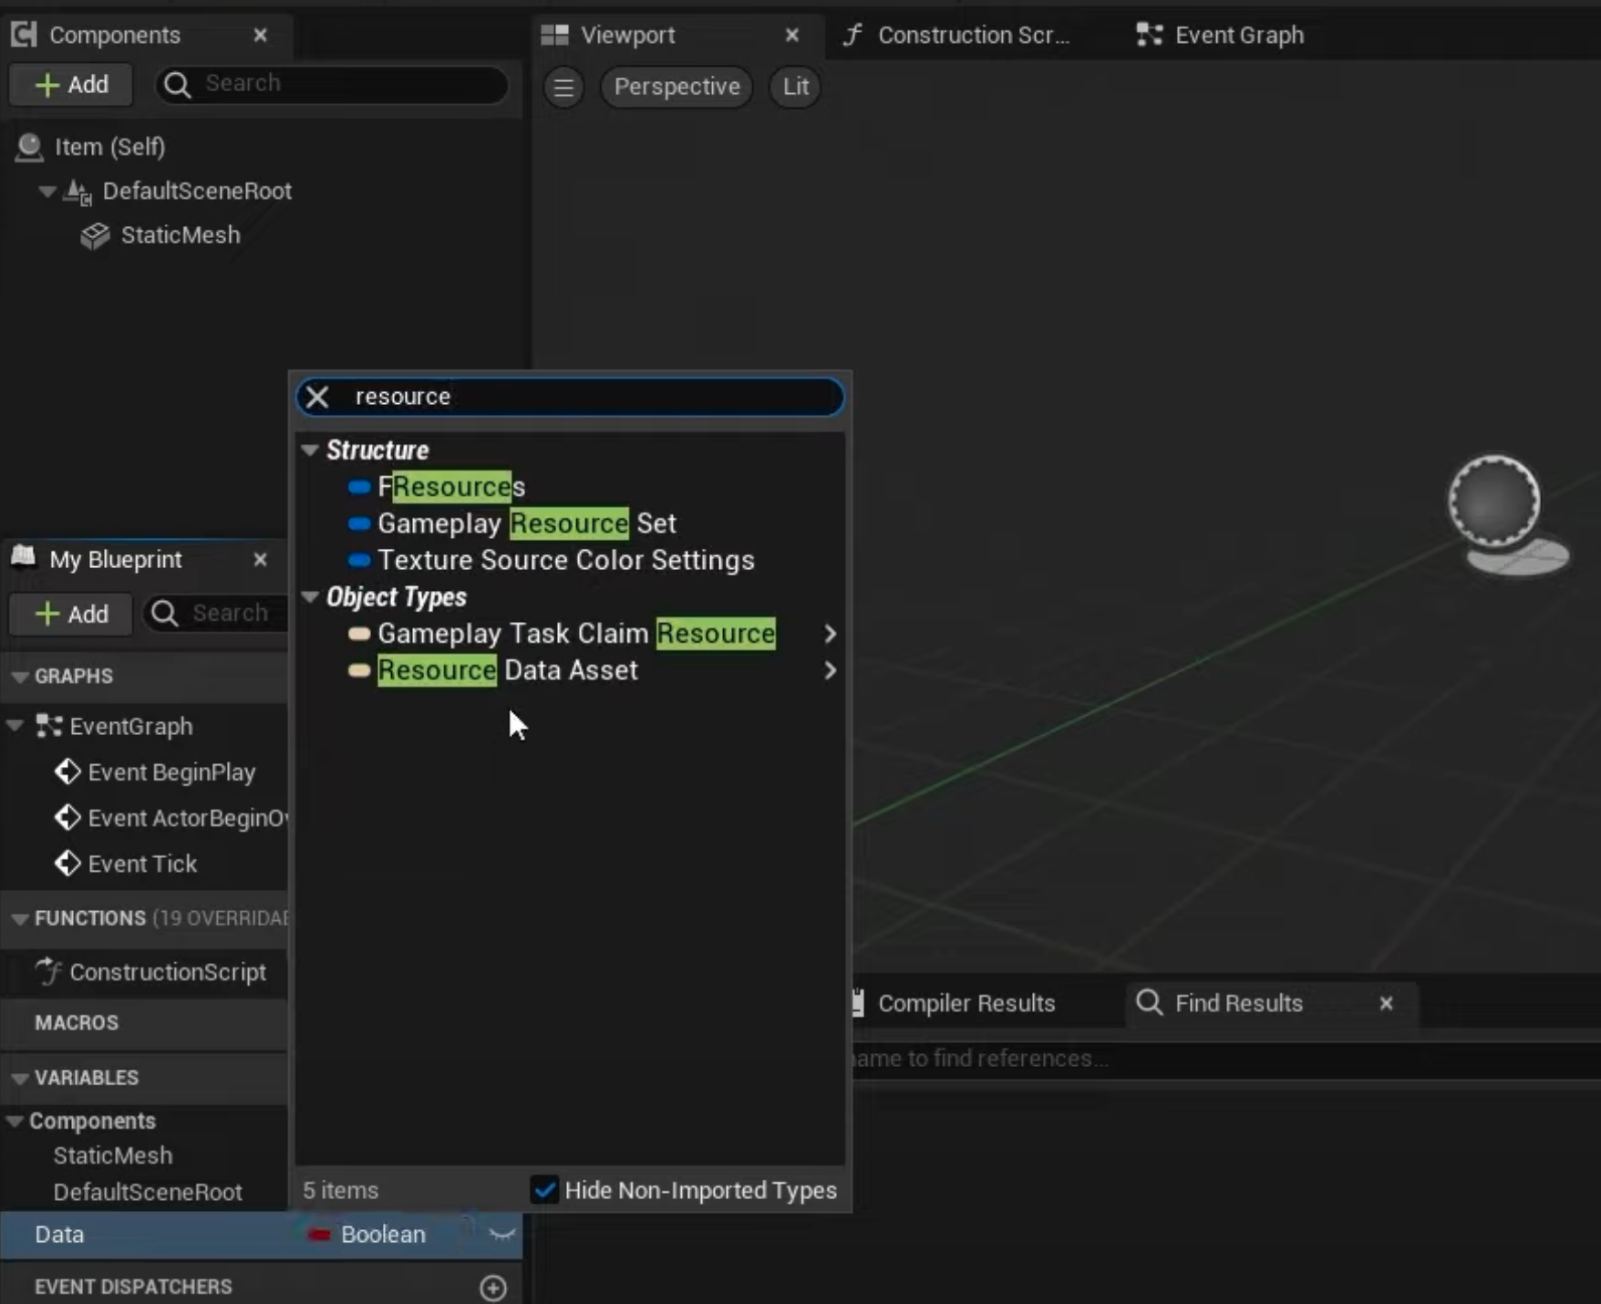Add a new event dispatcher plus icon
This screenshot has width=1601, height=1304.
click(x=493, y=1287)
